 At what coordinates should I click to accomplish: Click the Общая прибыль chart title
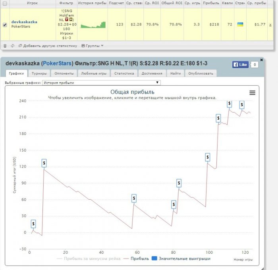(132, 92)
